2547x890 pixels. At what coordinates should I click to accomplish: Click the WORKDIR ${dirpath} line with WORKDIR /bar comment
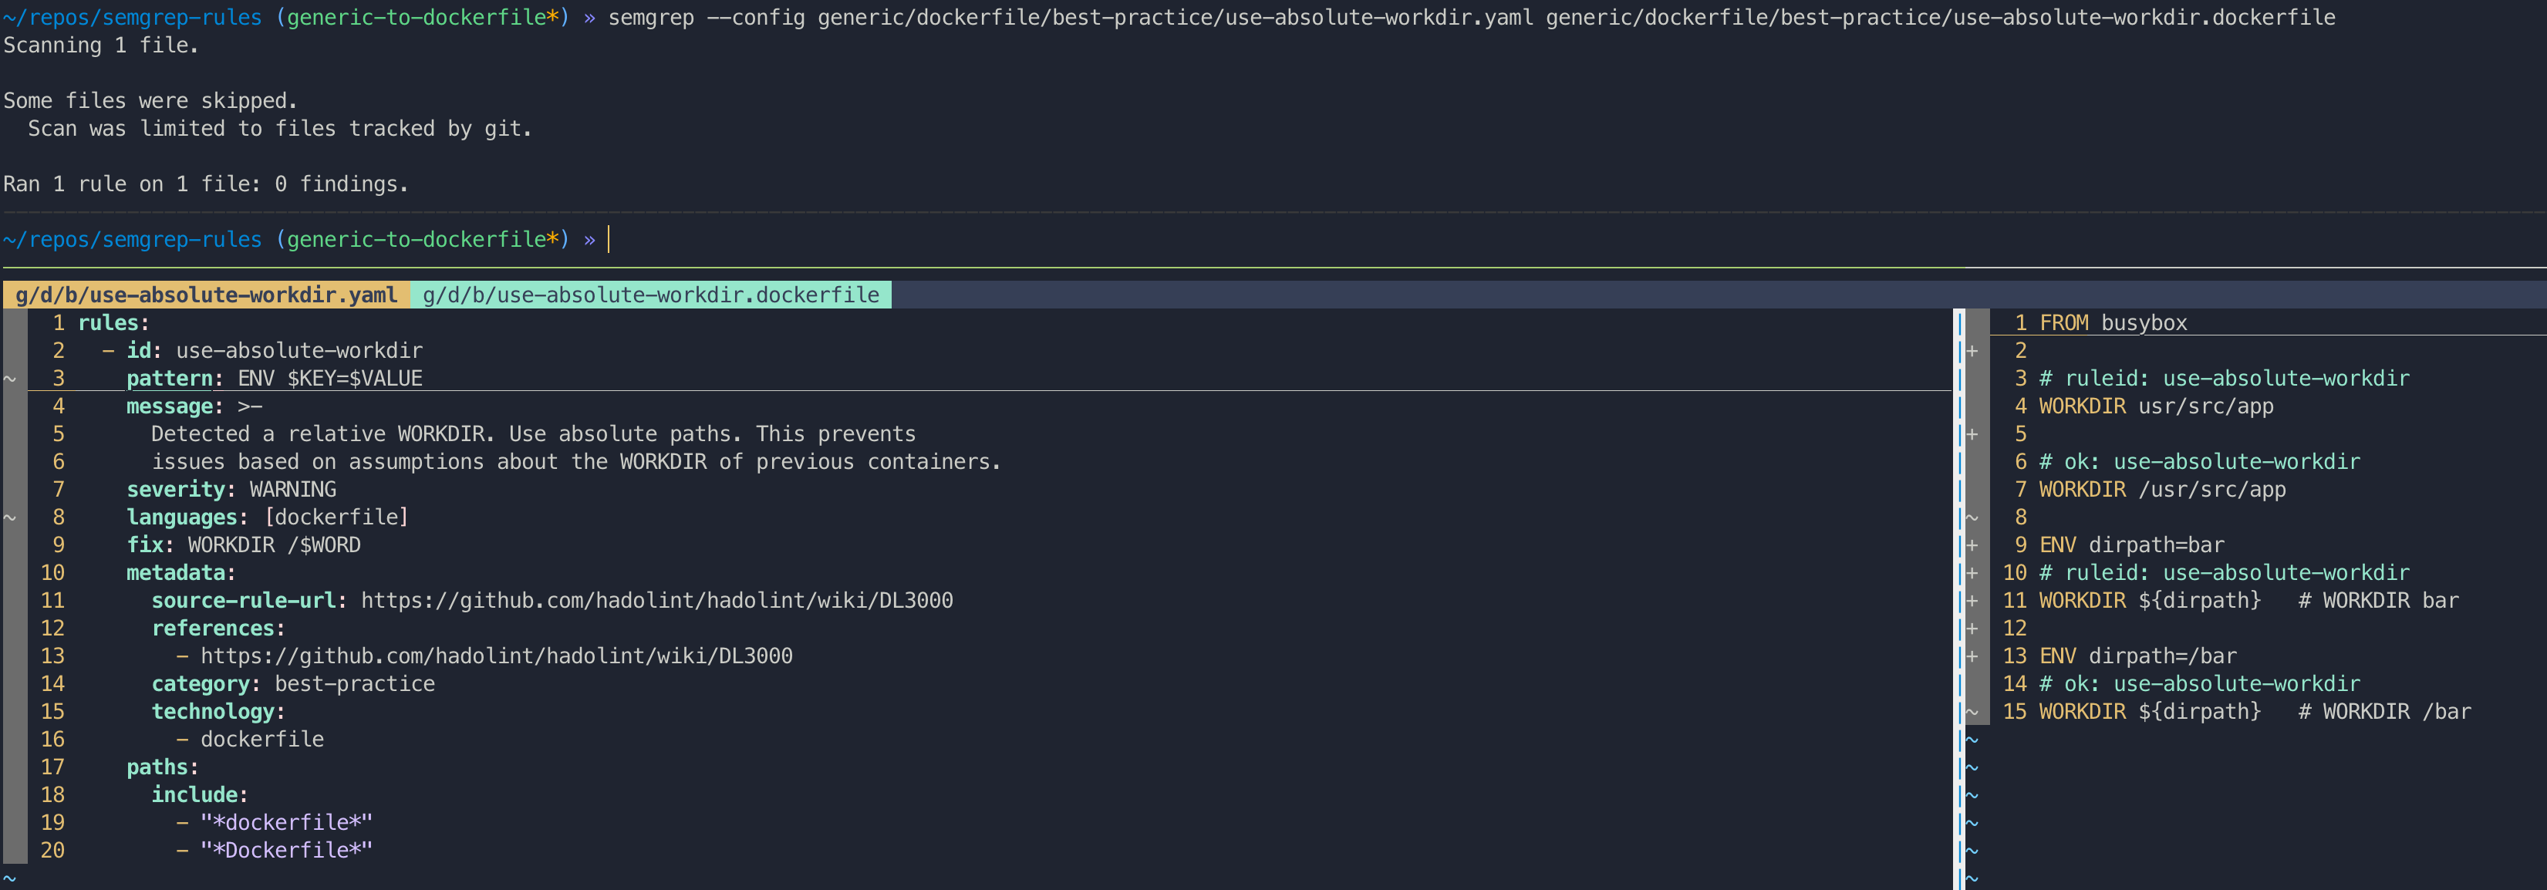(x=2255, y=711)
